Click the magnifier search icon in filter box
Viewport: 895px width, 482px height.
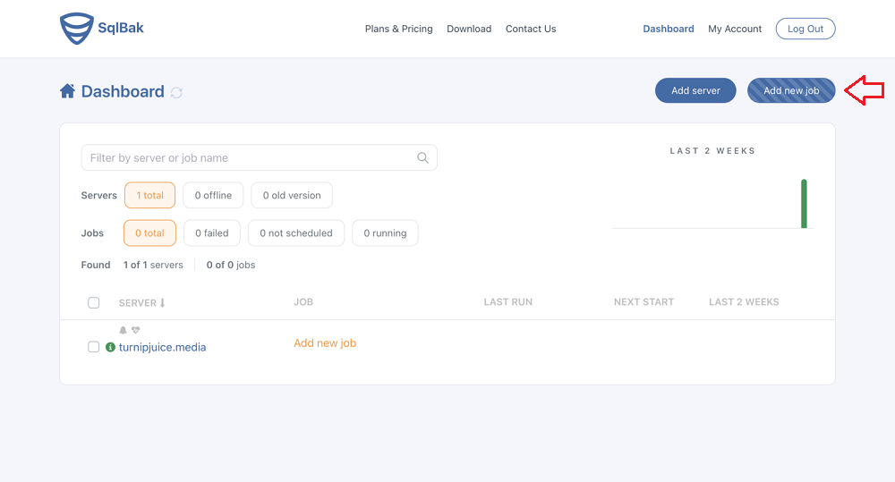422,158
